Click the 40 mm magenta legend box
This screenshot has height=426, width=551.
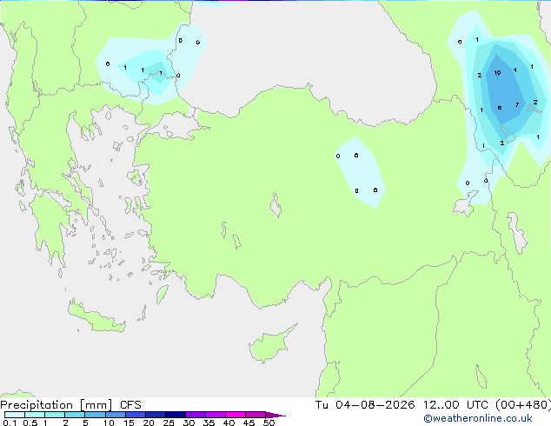pyautogui.click(x=236, y=415)
